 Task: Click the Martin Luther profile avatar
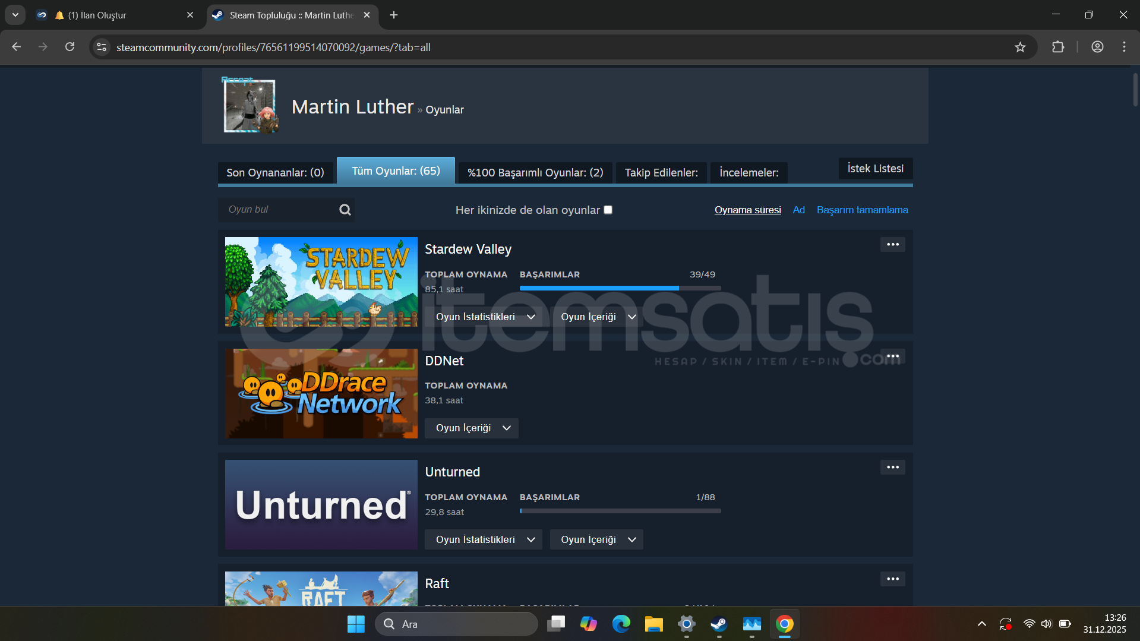click(250, 106)
